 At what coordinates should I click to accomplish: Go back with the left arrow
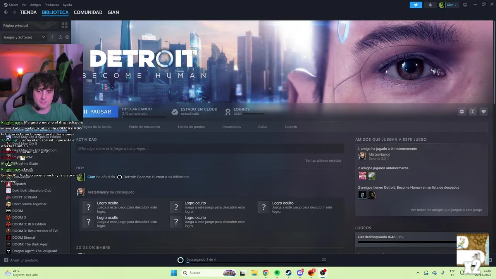click(x=6, y=12)
